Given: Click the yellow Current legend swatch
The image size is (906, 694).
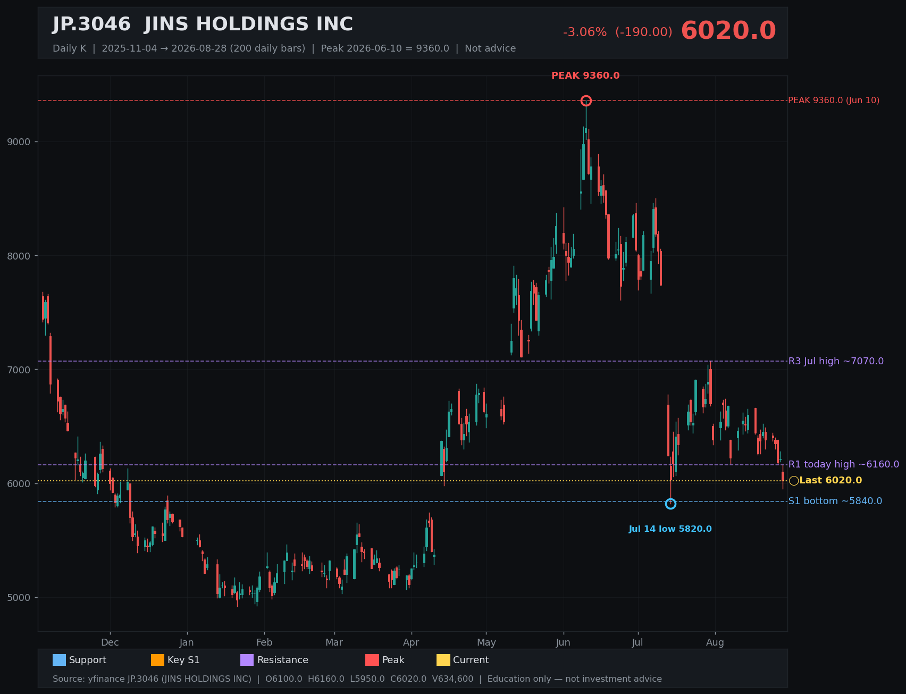Looking at the screenshot, I should 443,660.
